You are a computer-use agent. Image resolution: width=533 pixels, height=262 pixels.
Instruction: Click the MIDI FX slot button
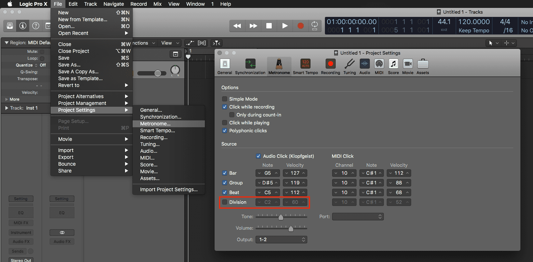[x=21, y=223]
